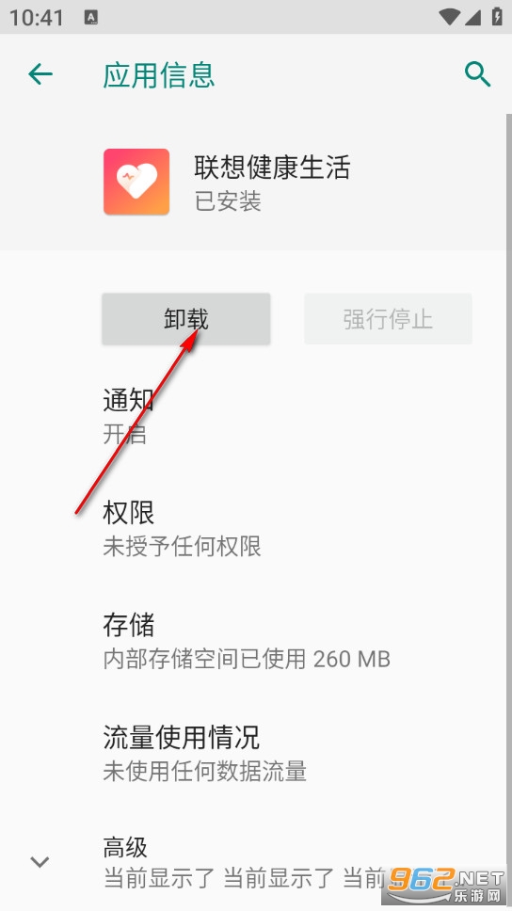Tap the cellular signal status icon
Image resolution: width=512 pixels, height=911 pixels.
point(473,17)
